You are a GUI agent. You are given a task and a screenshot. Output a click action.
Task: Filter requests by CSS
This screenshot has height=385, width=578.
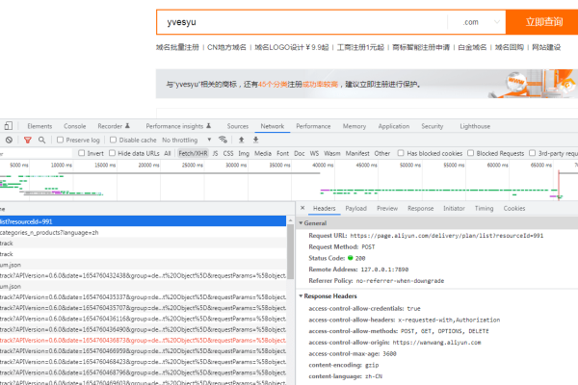pyautogui.click(x=228, y=153)
